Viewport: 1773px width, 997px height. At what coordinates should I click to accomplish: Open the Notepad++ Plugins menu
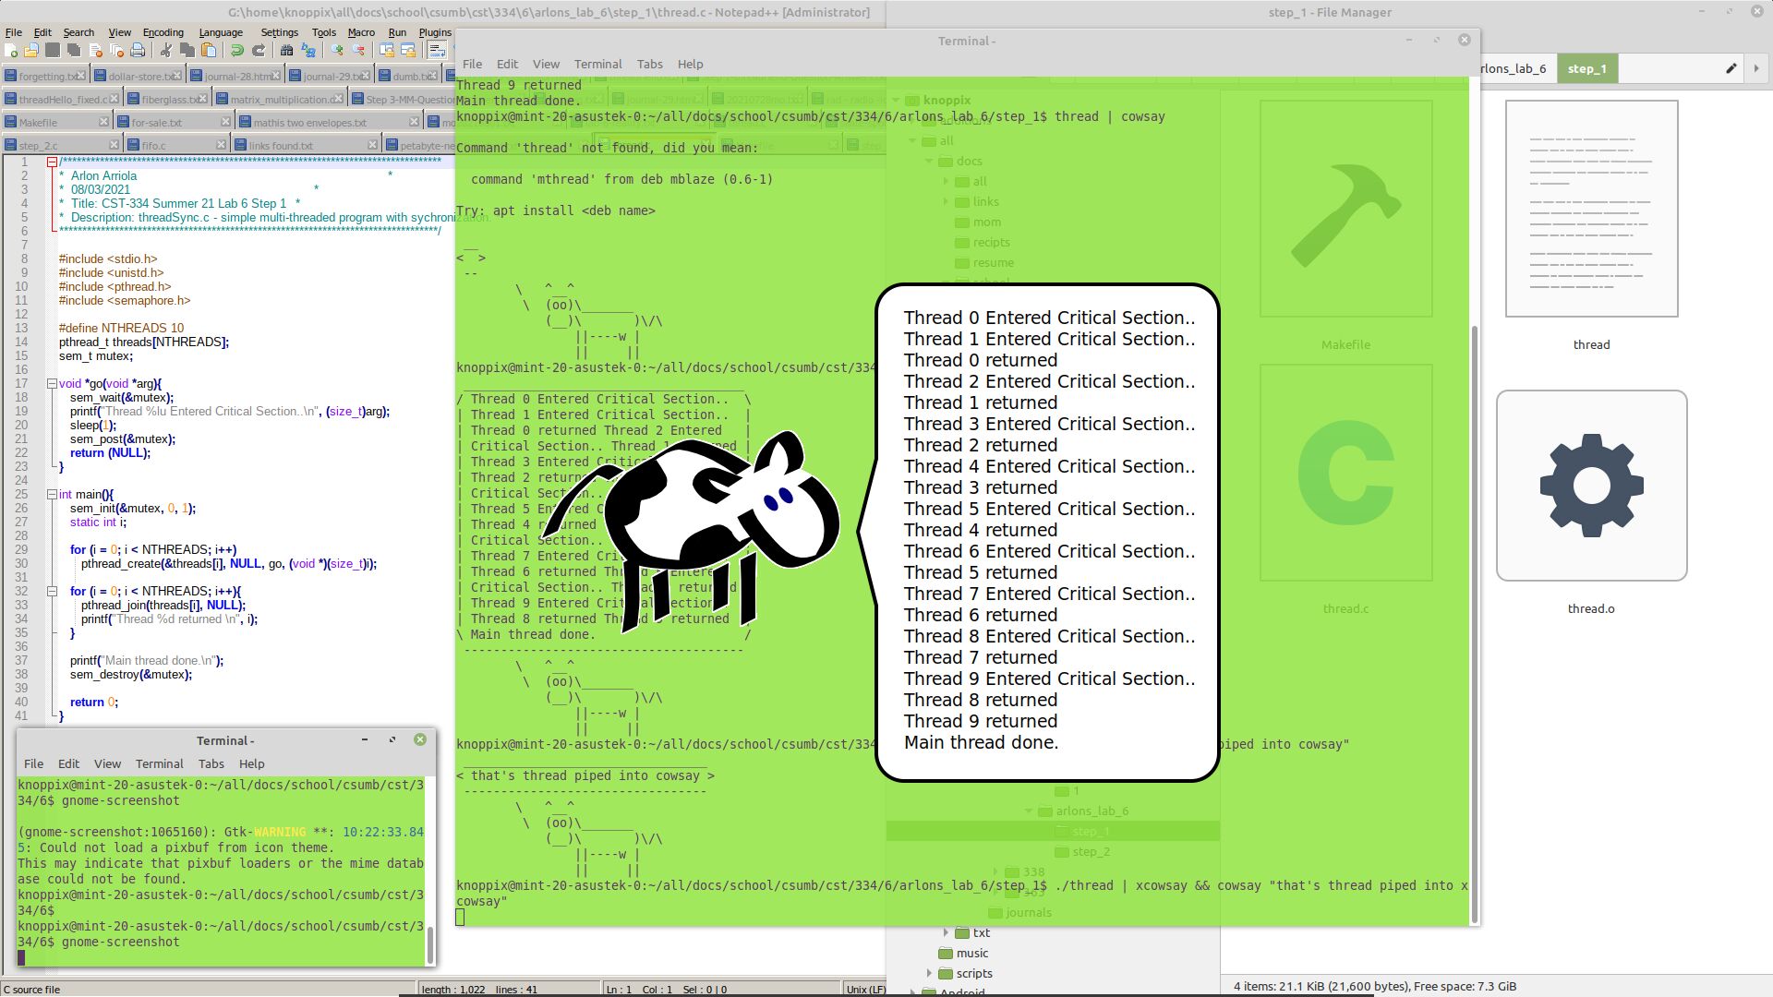click(435, 32)
